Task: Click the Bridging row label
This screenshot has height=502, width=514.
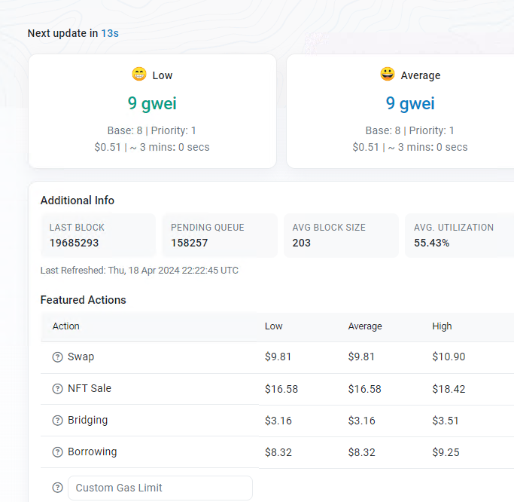Action: click(x=88, y=421)
